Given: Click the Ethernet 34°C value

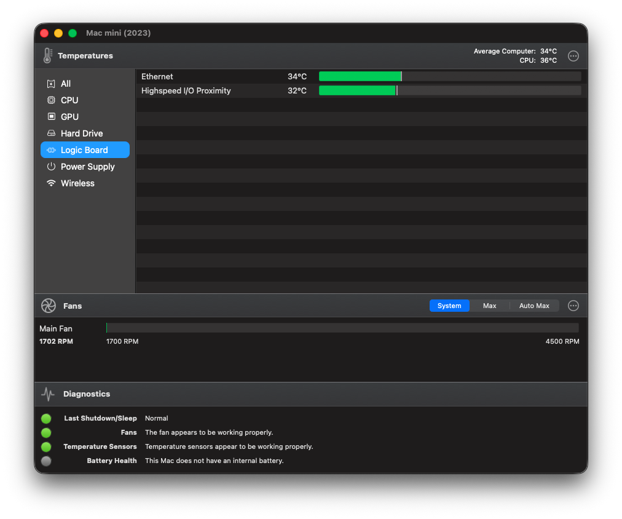Looking at the screenshot, I should (x=297, y=77).
